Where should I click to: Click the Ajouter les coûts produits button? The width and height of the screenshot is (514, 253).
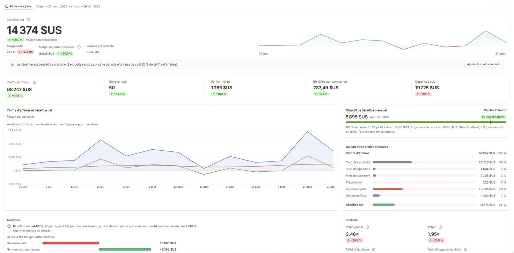click(x=484, y=64)
